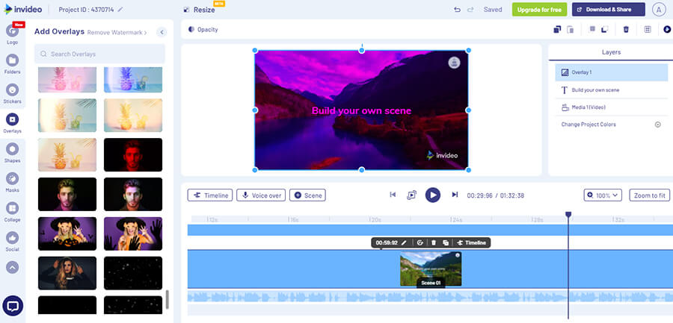Select the Shapes tool in sidebar
The image size is (673, 323).
(12, 149)
